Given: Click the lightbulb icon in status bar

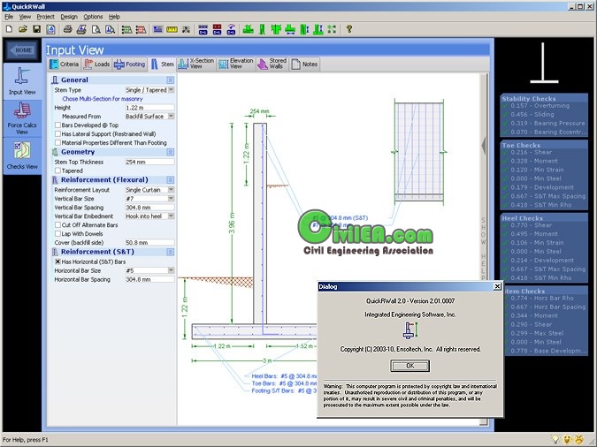Looking at the screenshot, I should tap(555, 440).
